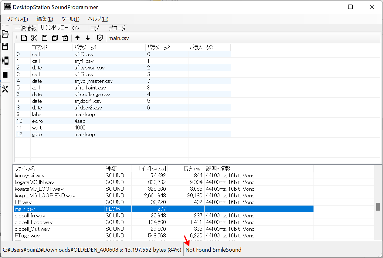The height and width of the screenshot is (258, 383).
Task: Click the shield checkmark validate icon
Action: click(100, 38)
